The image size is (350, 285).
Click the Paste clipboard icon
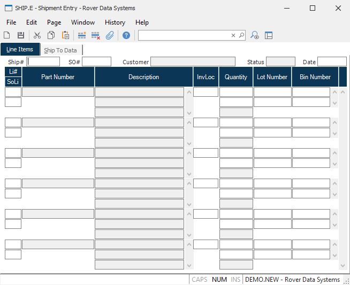pos(65,35)
